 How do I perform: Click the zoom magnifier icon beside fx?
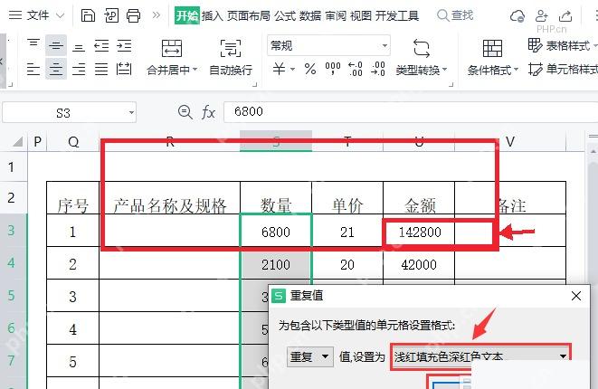pyautogui.click(x=185, y=112)
